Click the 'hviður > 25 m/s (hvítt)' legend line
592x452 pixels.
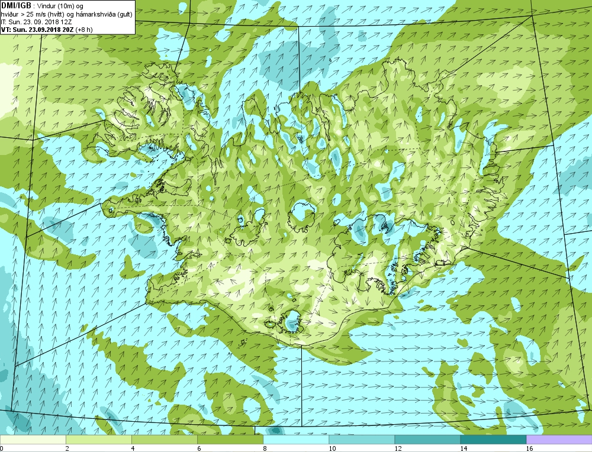(33, 14)
